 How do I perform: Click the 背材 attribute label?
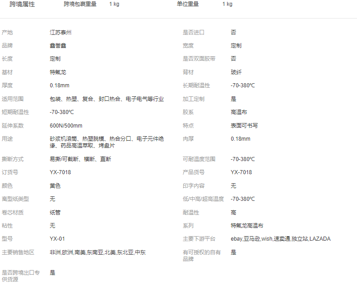coord(188,72)
